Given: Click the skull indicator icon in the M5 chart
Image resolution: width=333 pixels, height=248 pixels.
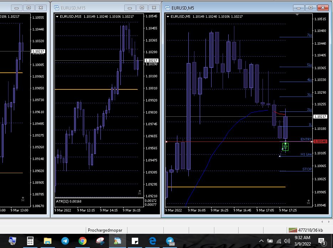Looking at the screenshot, I should tap(308, 202).
